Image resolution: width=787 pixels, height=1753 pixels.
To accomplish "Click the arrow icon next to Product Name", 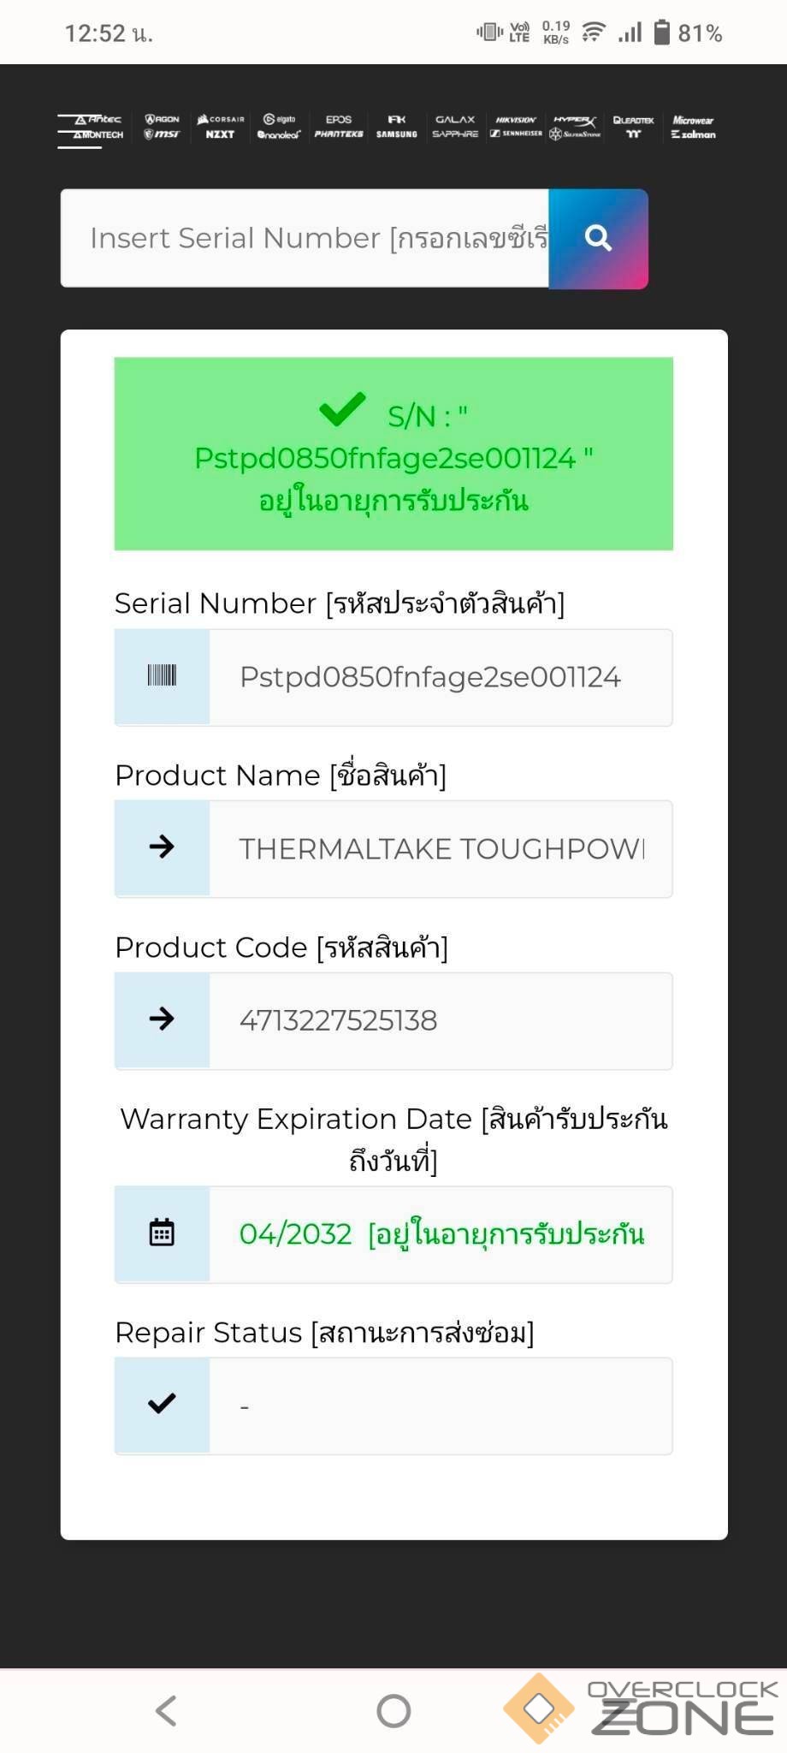I will [x=162, y=848].
